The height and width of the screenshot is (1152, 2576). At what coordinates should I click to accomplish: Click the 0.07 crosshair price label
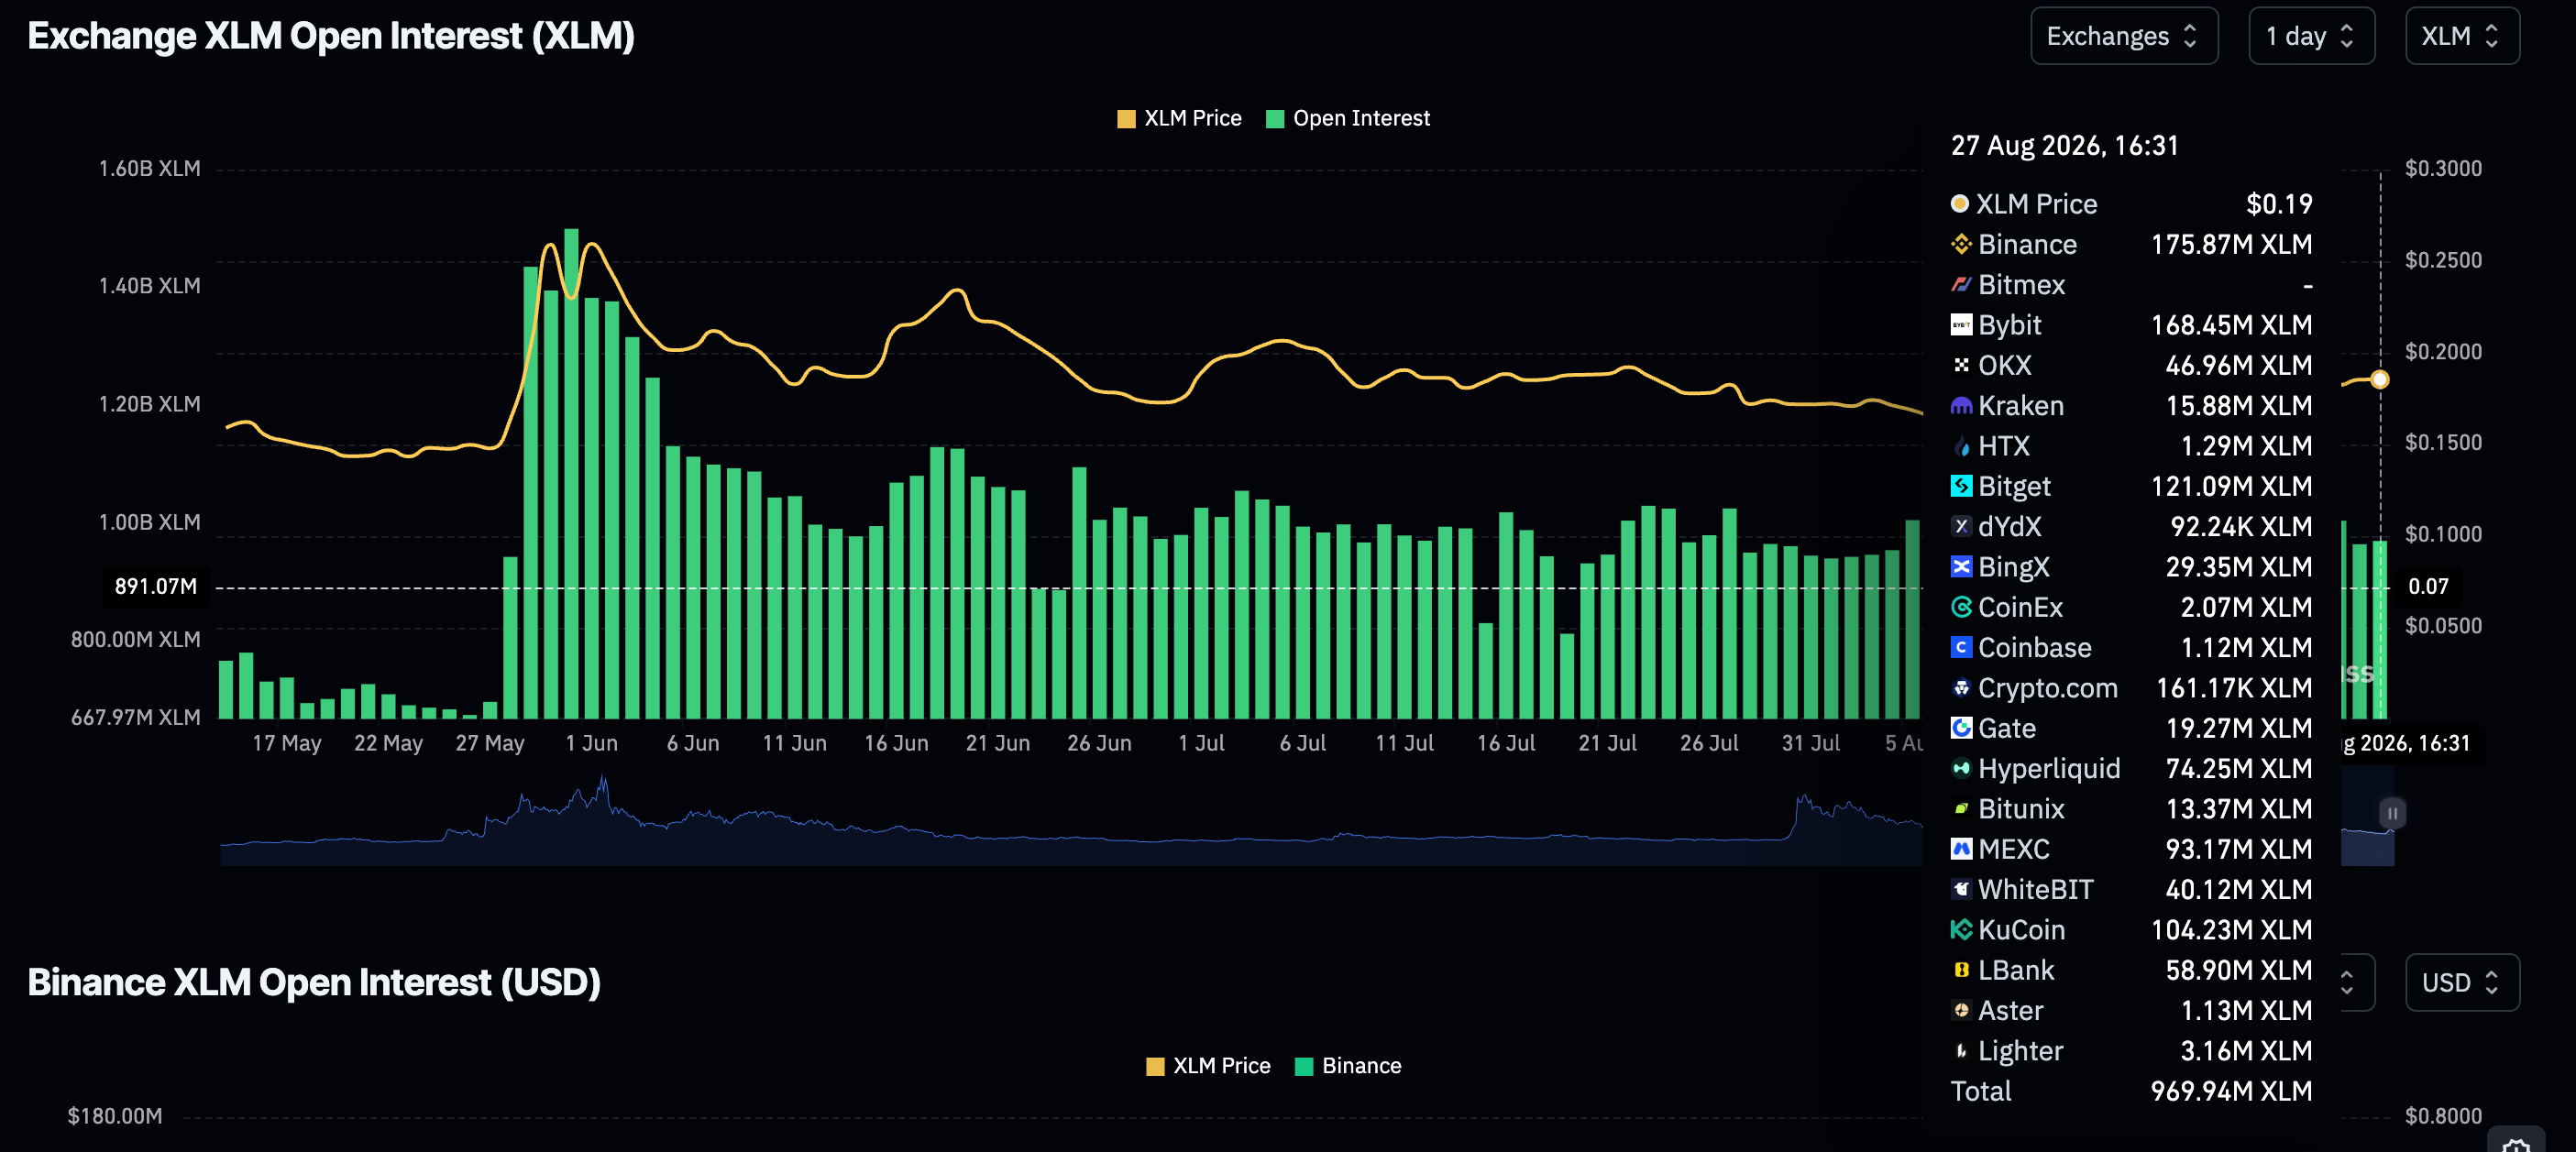pos(2428,586)
